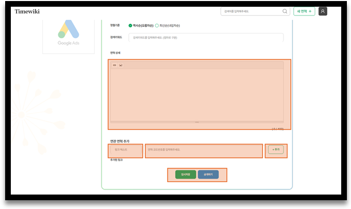Click the magnifier search icon in header
This screenshot has width=351, height=209.
tap(285, 11)
